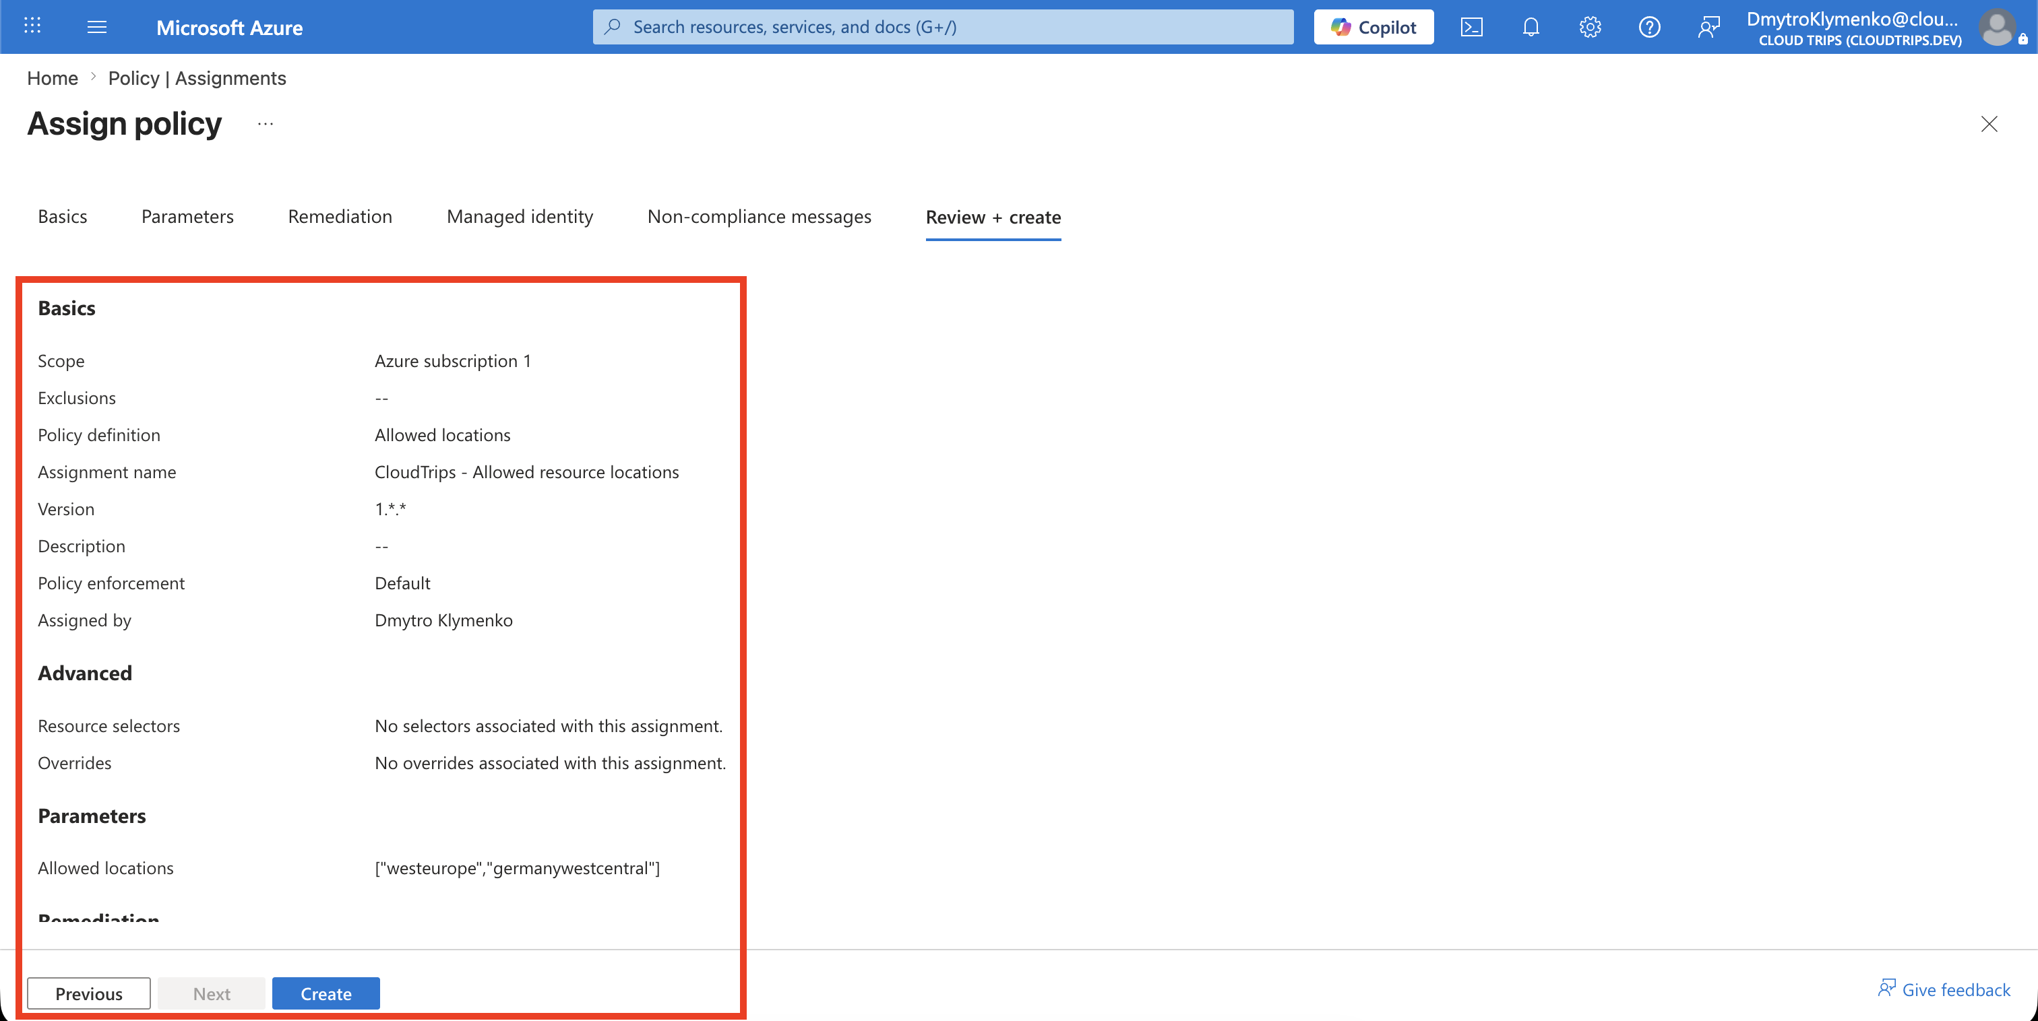The height and width of the screenshot is (1021, 2038).
Task: Click the 'Overrides' label
Action: coord(74,763)
